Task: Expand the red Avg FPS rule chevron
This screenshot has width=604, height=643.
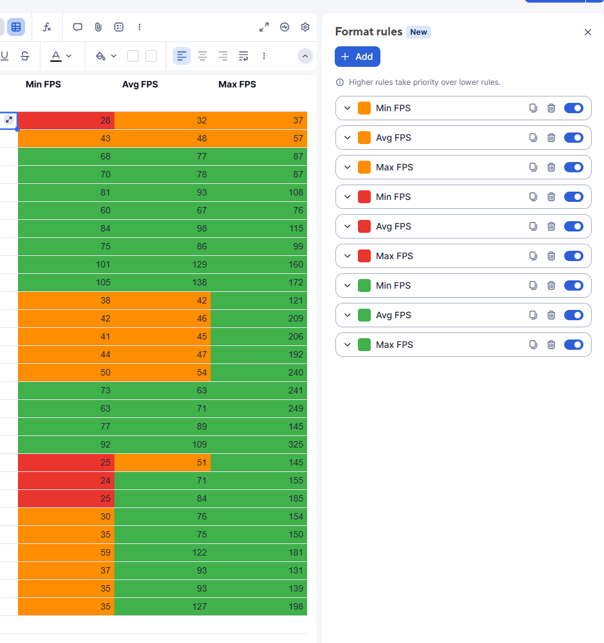Action: coord(348,226)
